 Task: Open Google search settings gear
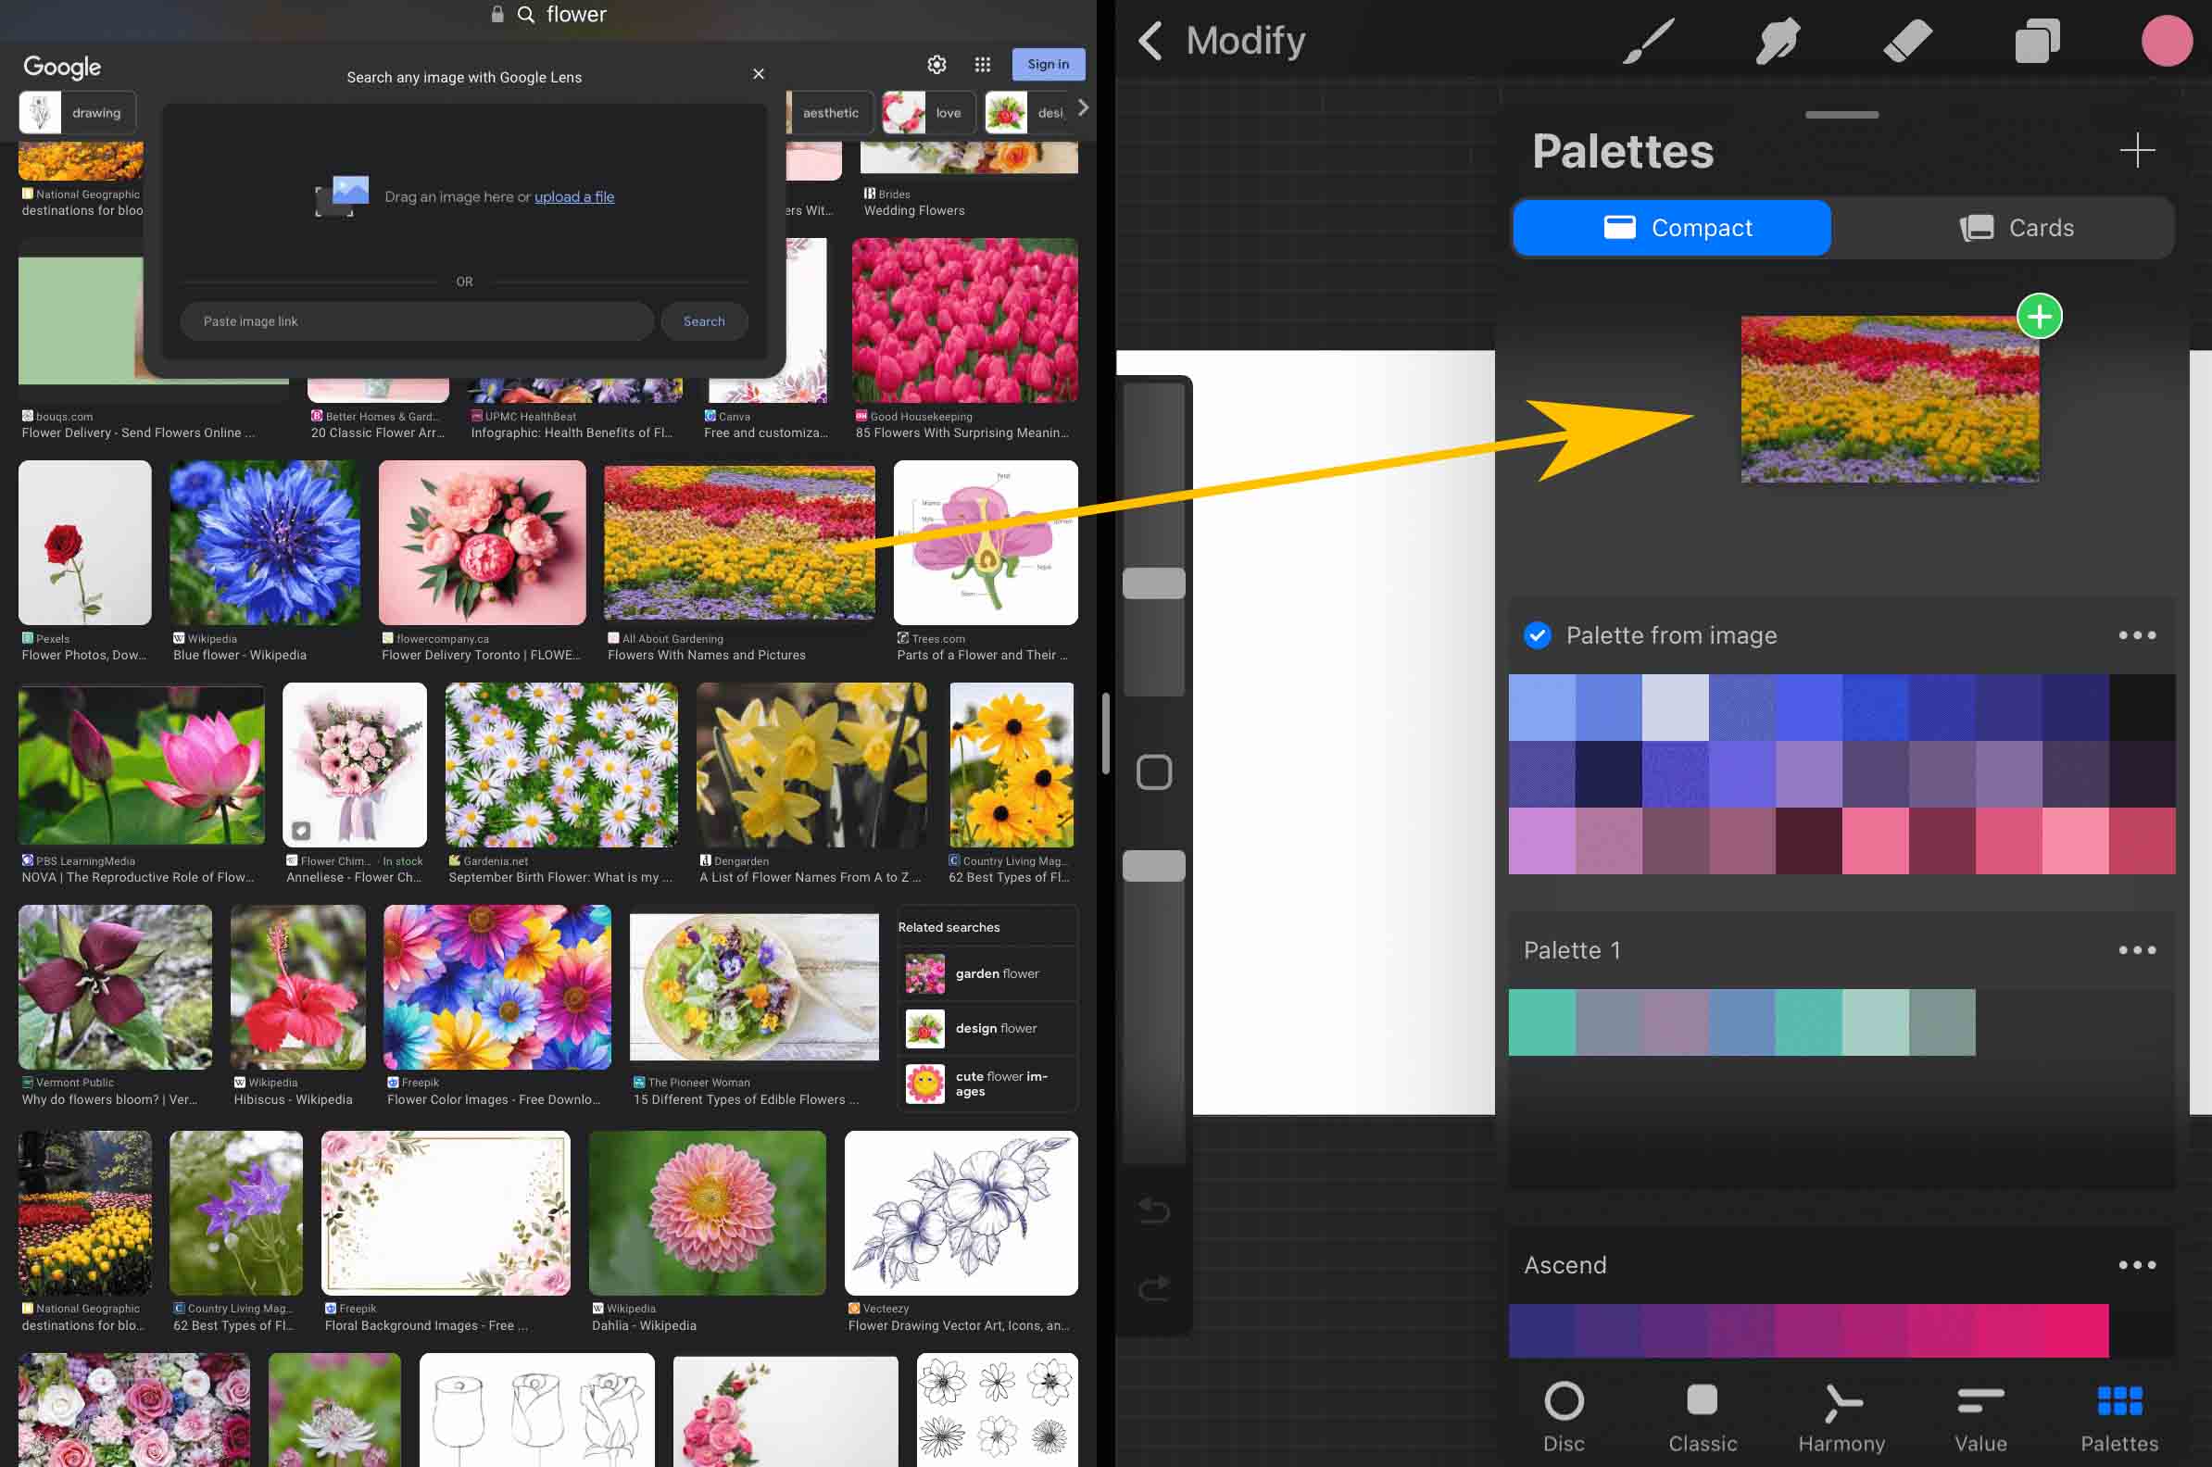coord(936,64)
